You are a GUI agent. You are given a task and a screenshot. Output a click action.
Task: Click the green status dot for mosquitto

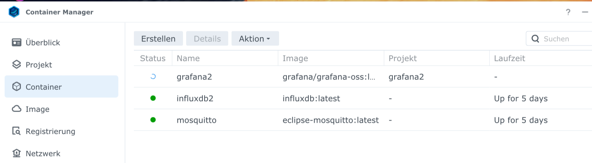coord(153,120)
